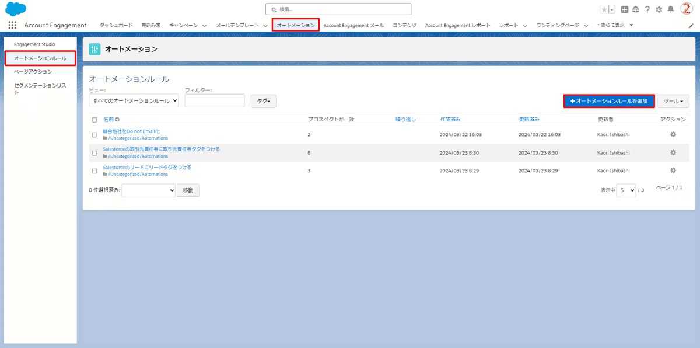
Task: Open action gear for リードタグ rule
Action: click(673, 170)
